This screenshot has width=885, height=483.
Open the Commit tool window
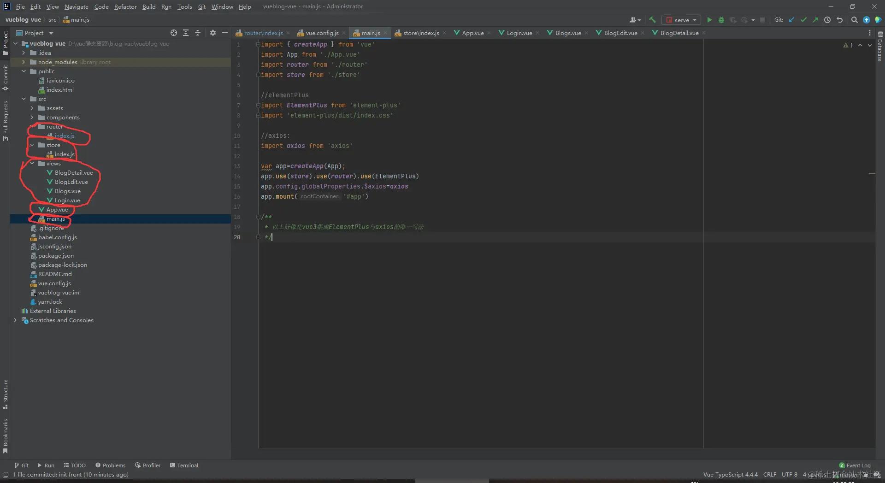coord(6,78)
